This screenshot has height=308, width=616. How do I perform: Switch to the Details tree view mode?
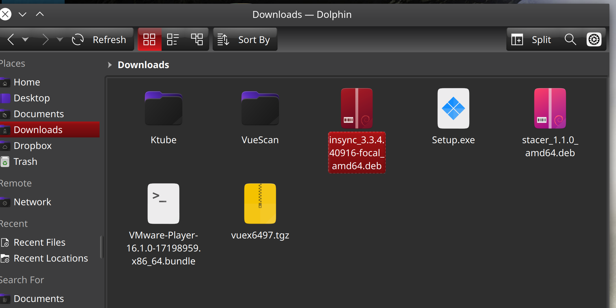coord(197,39)
